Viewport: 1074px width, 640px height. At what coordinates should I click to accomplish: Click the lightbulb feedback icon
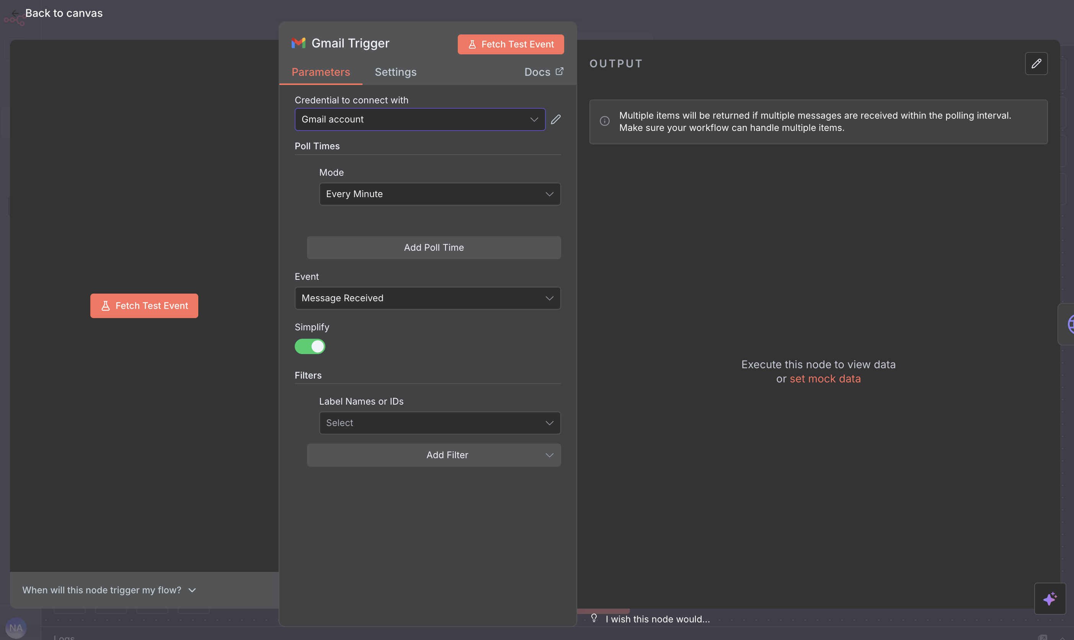(x=594, y=618)
